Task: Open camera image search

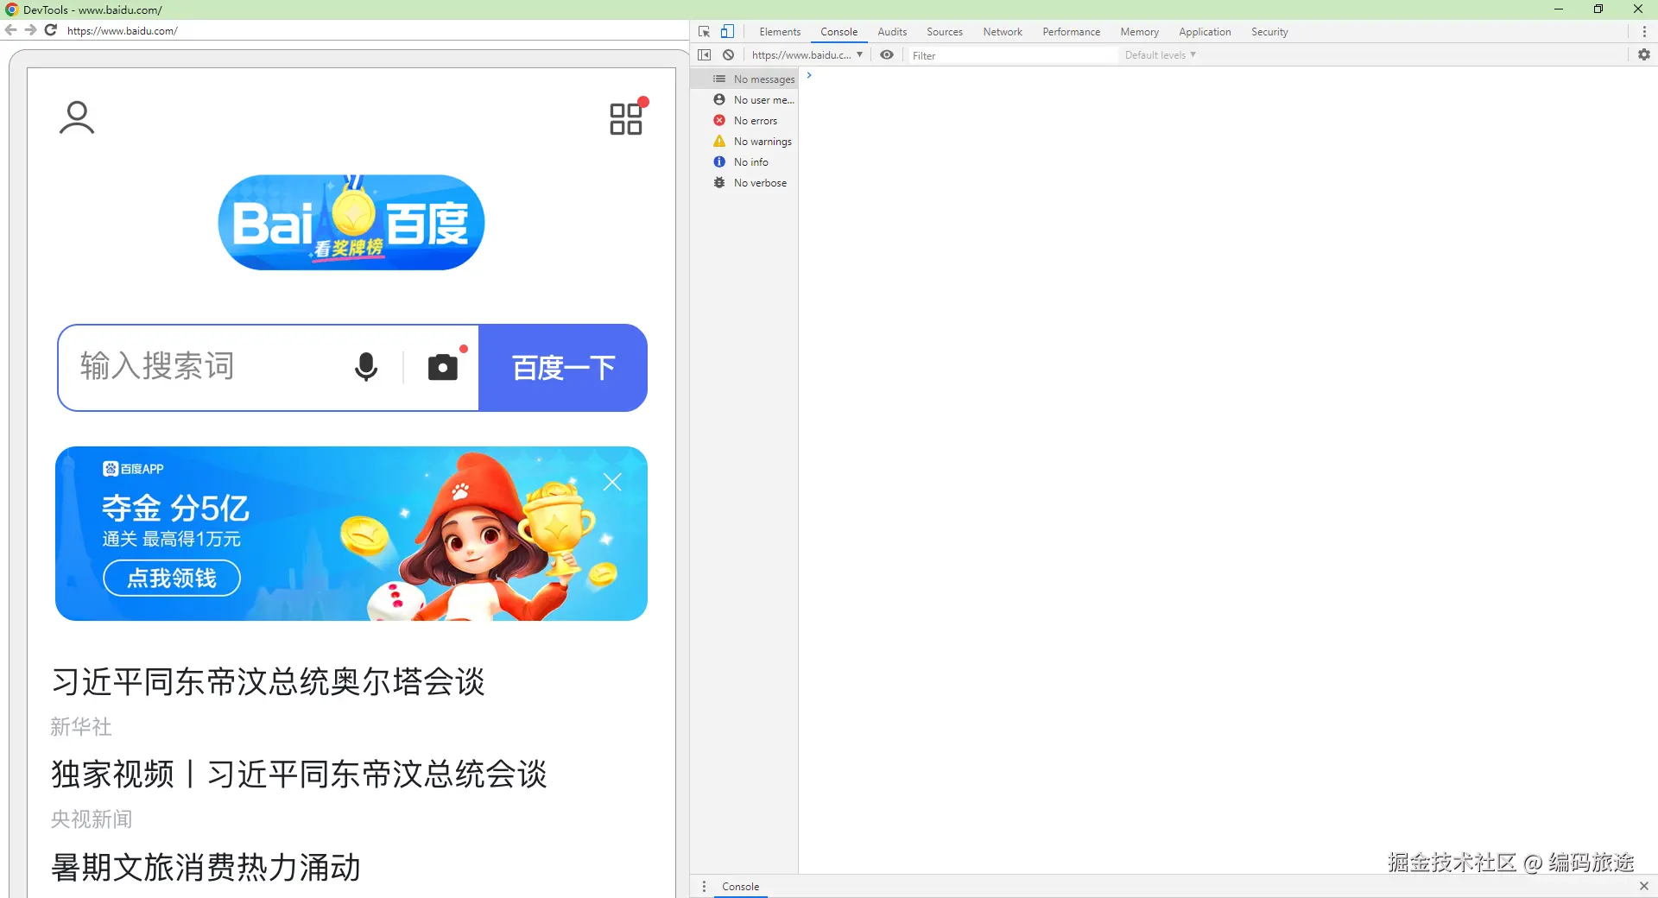Action: click(x=444, y=367)
